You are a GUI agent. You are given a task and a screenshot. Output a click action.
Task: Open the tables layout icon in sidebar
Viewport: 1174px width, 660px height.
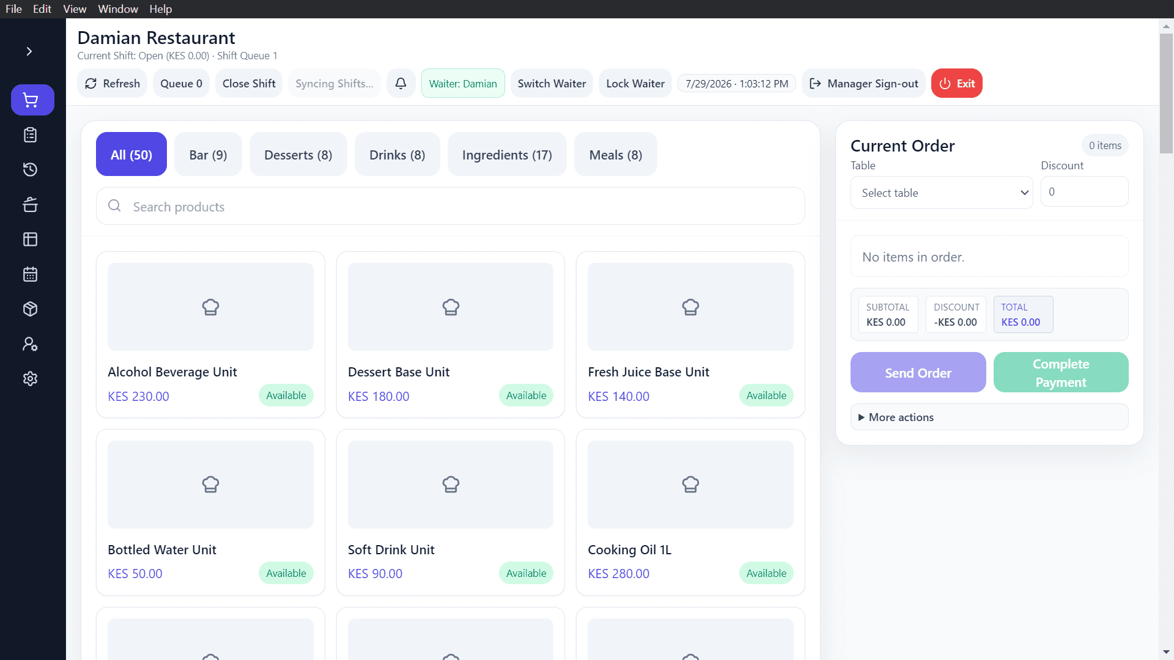30,240
